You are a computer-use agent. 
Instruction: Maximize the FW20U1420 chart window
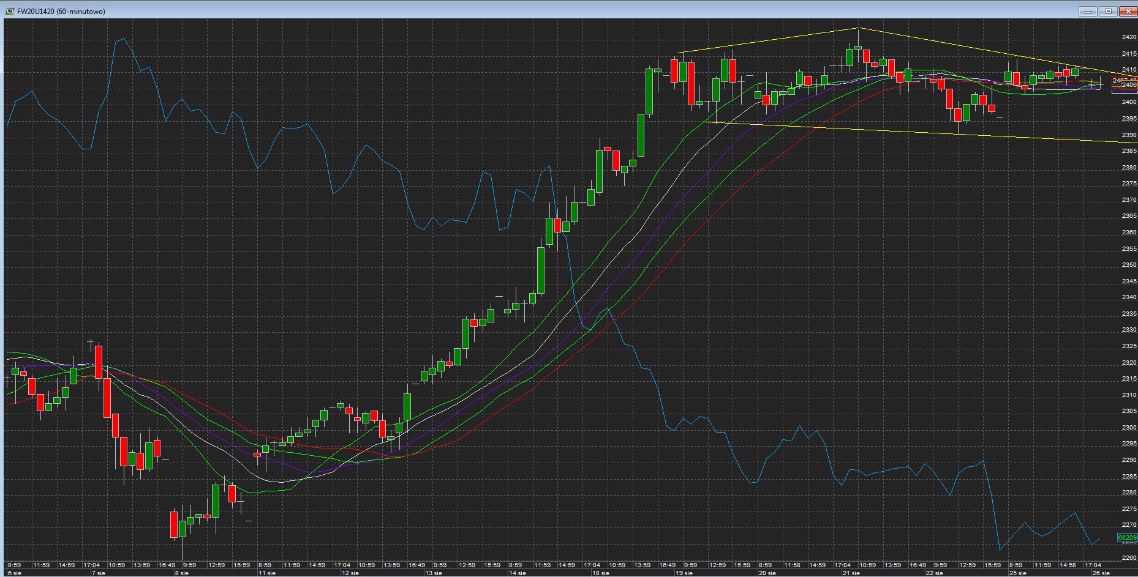pyautogui.click(x=1108, y=11)
